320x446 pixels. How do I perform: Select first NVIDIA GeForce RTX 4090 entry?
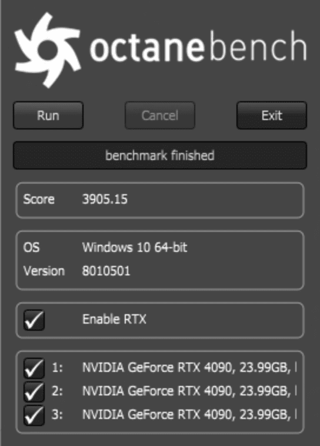pos(189,368)
